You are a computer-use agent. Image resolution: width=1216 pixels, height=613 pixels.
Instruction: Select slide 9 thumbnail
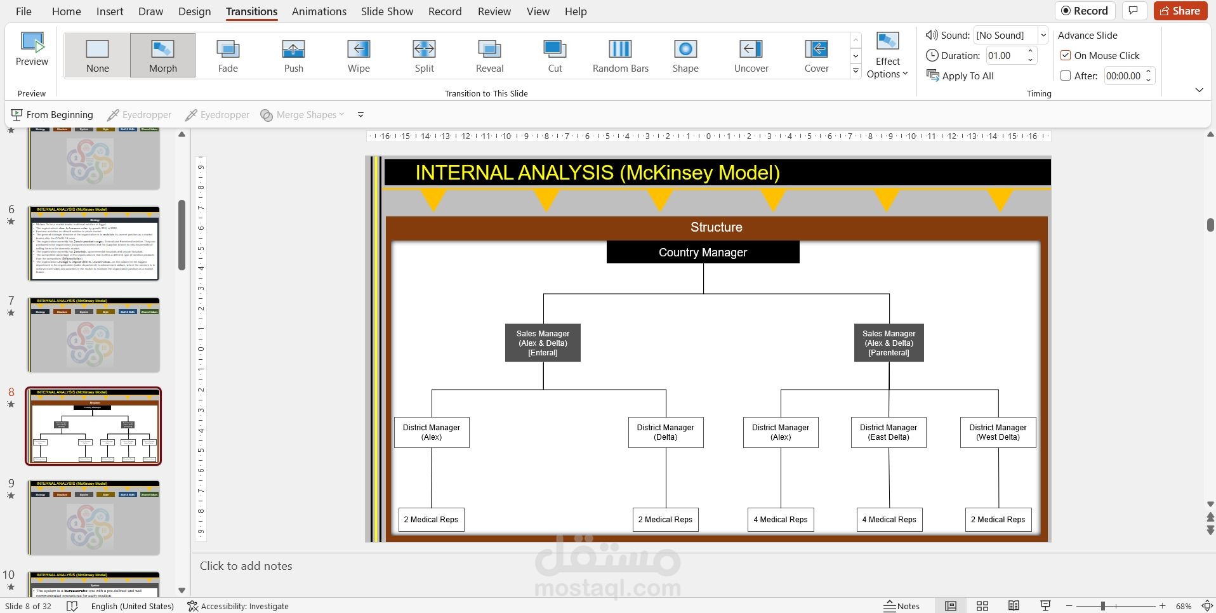[x=93, y=517]
